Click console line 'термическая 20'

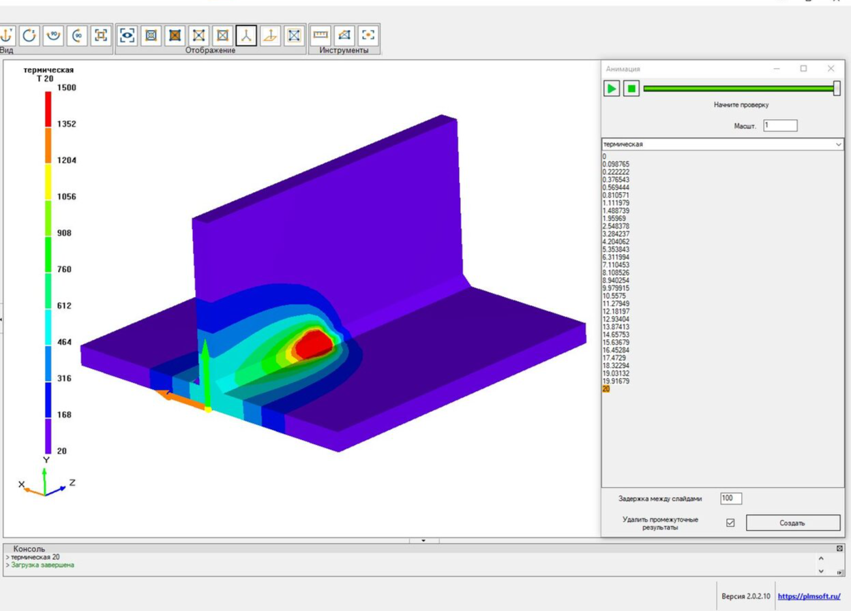(34, 557)
